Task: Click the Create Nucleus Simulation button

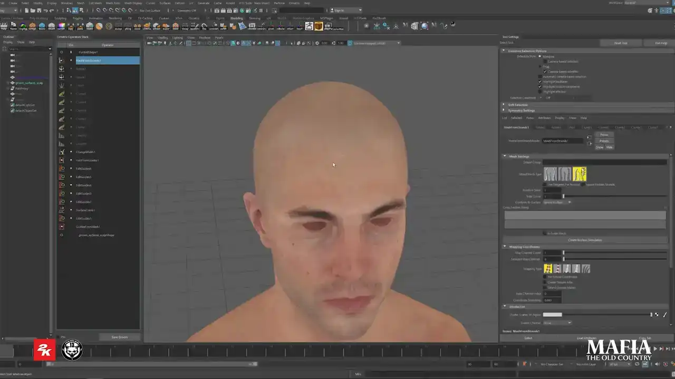Action: 585,240
